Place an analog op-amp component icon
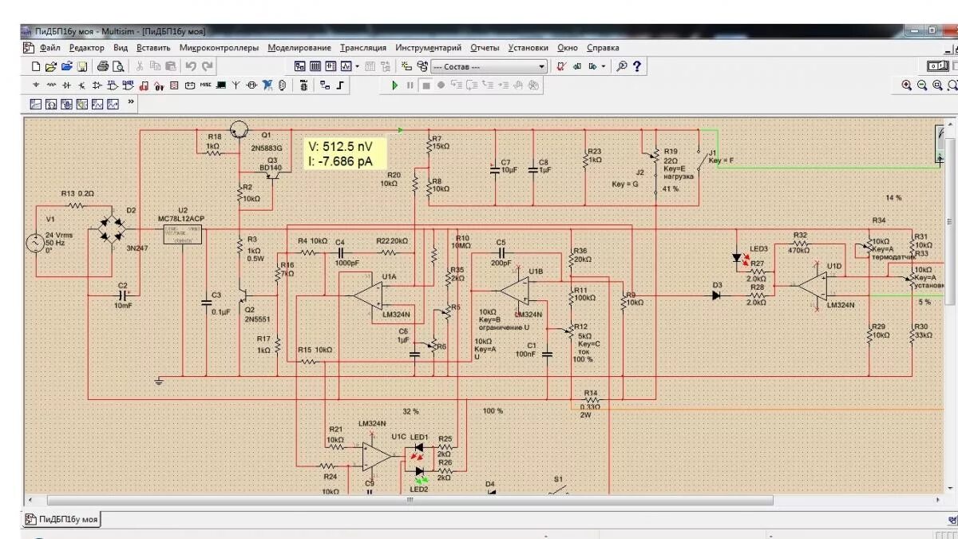Viewport: 958px width, 539px height. pos(97,85)
